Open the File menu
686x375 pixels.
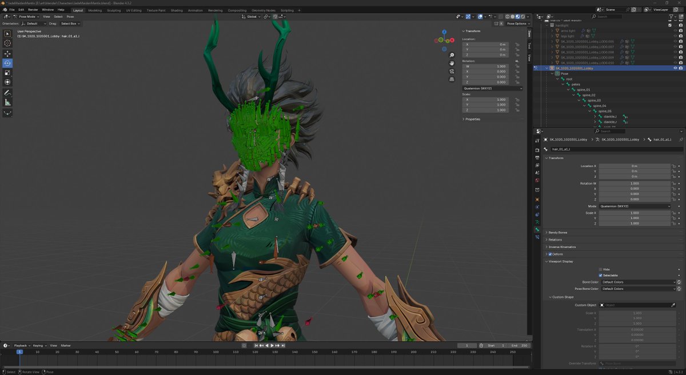(x=12, y=10)
